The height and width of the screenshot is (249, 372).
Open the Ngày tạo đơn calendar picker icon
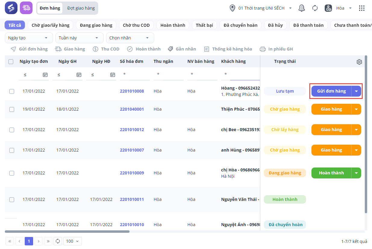45,75
